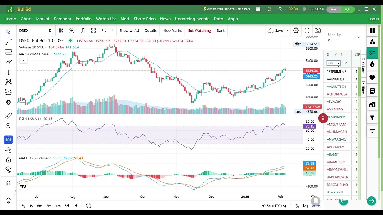Screen dimensions: 383x215
Task: Select the ruler measure tool
Action: pyautogui.click(x=8, y=116)
